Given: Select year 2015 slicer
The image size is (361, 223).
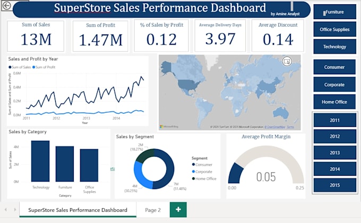Looking at the screenshot, I should [335, 185].
